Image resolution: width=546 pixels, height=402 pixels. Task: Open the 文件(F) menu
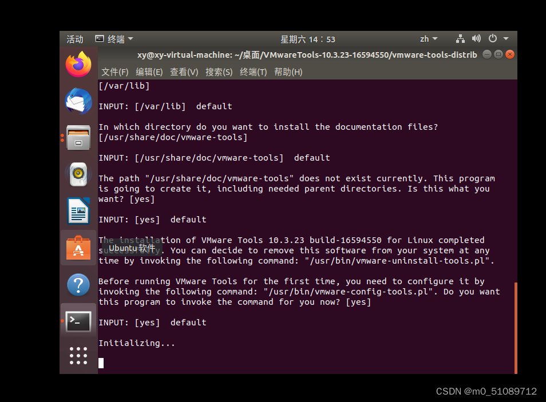[115, 72]
